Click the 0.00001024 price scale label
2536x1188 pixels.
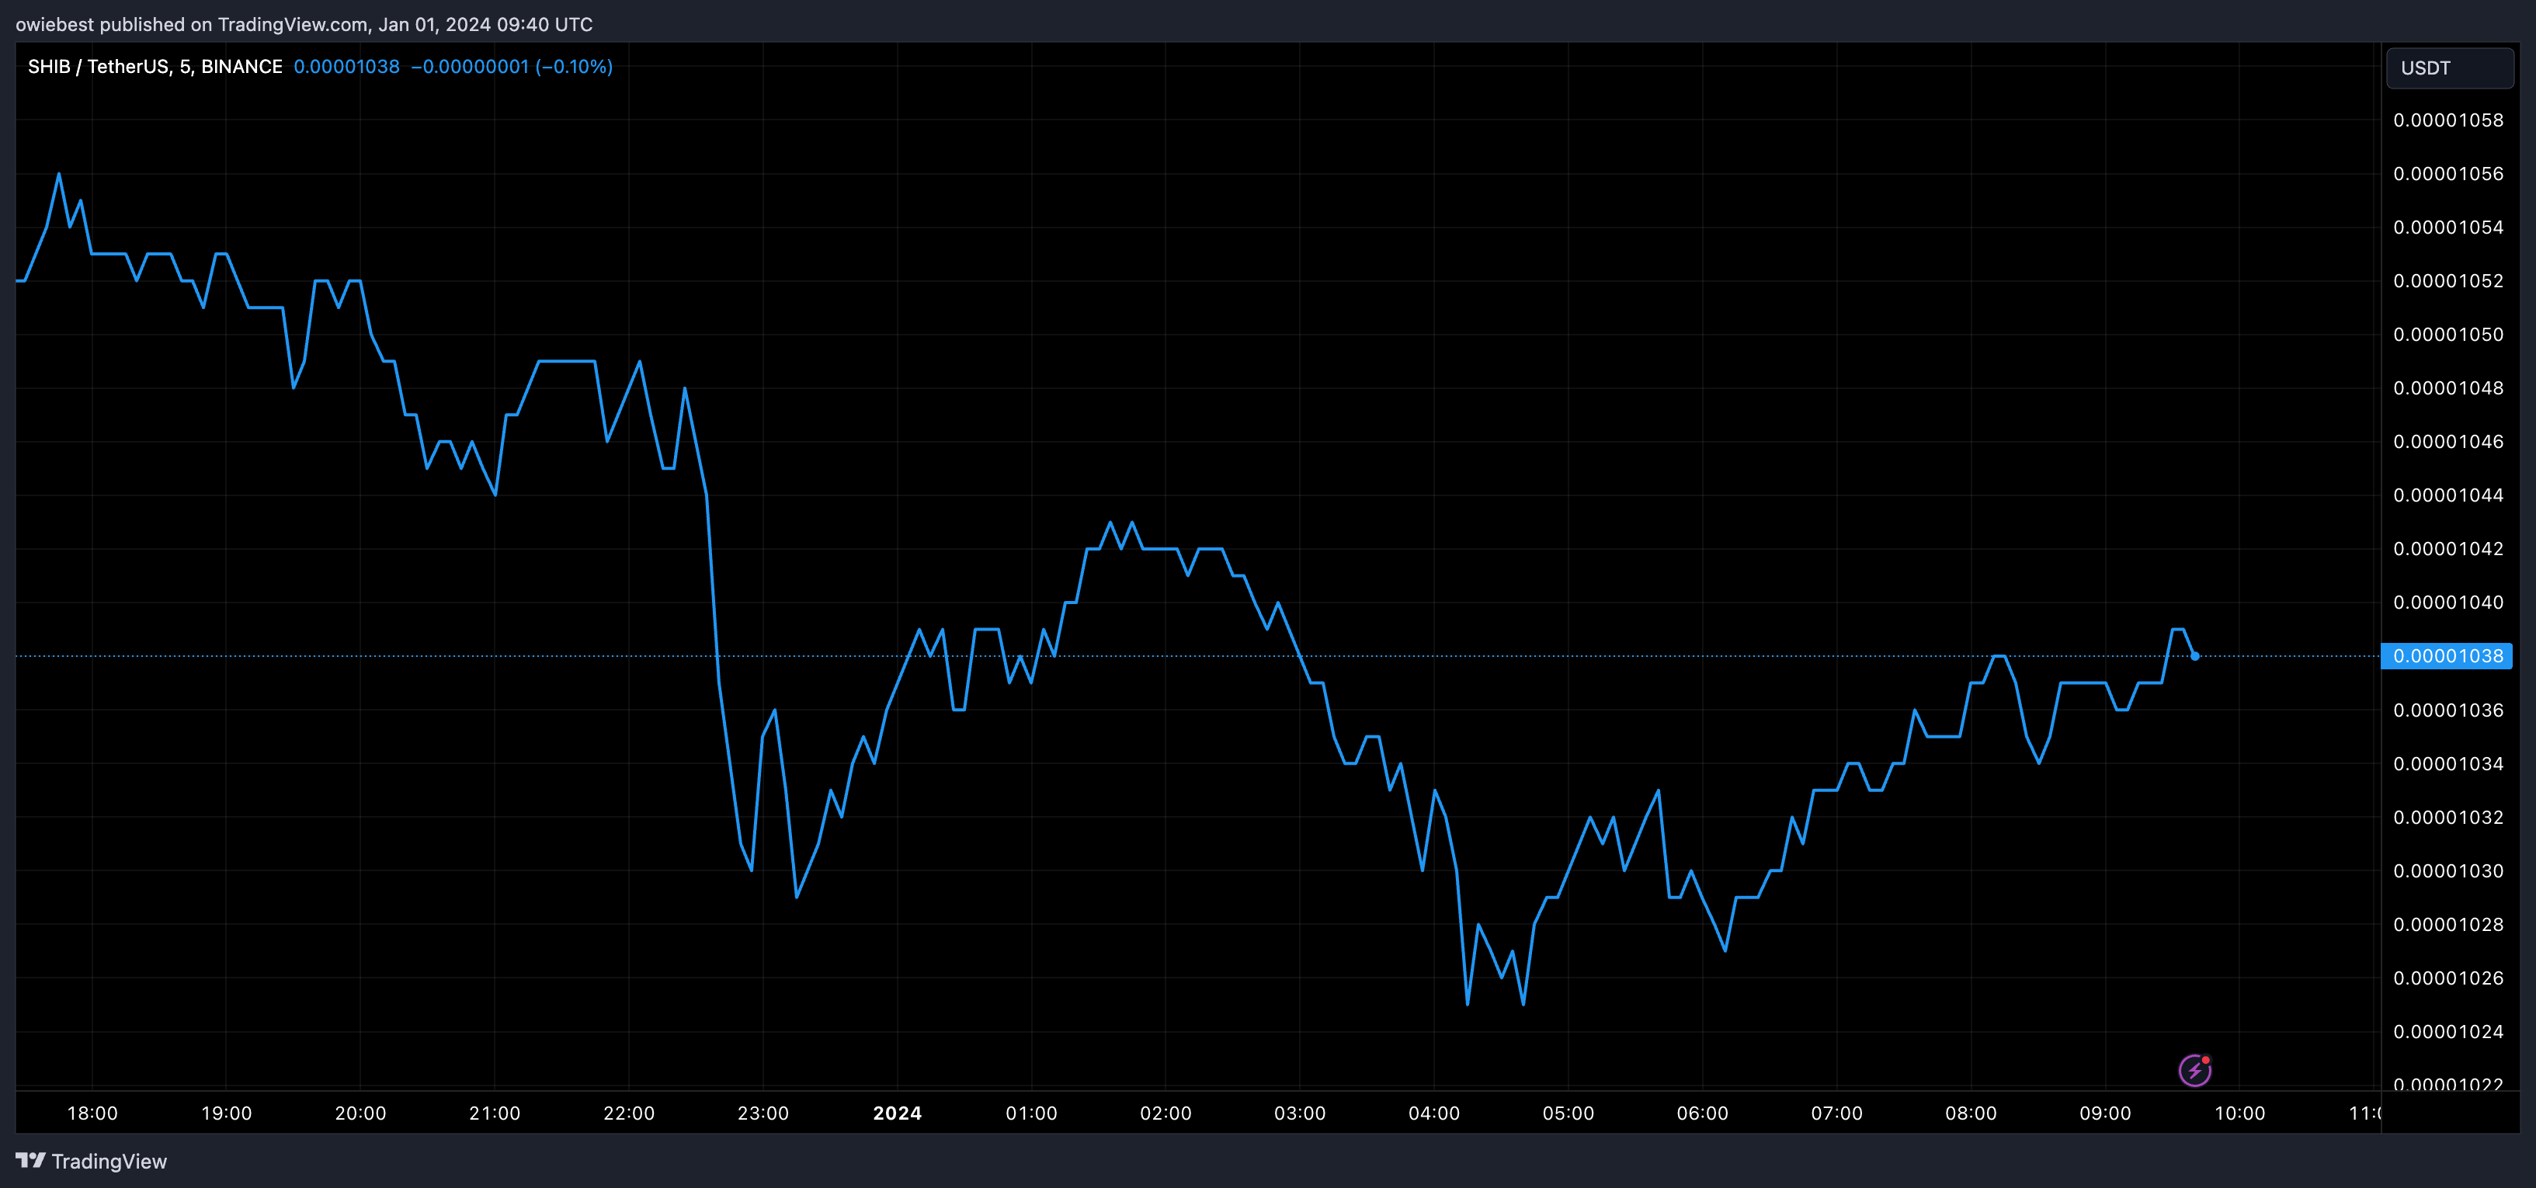point(2447,1031)
